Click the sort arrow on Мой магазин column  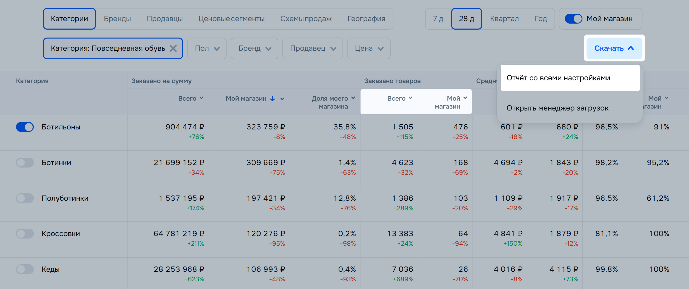pos(272,99)
